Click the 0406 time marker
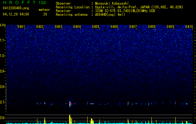Viewport: 196px width, 124px height. point(114,26)
